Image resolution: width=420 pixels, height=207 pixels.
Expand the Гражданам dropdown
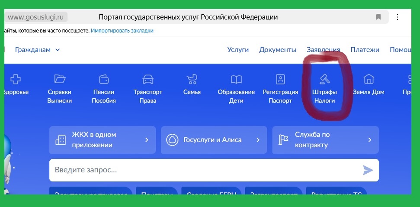38,50
